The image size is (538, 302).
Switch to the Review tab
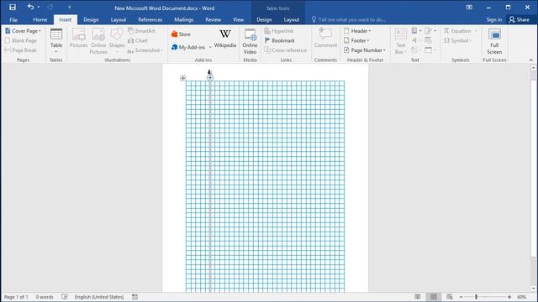point(213,20)
